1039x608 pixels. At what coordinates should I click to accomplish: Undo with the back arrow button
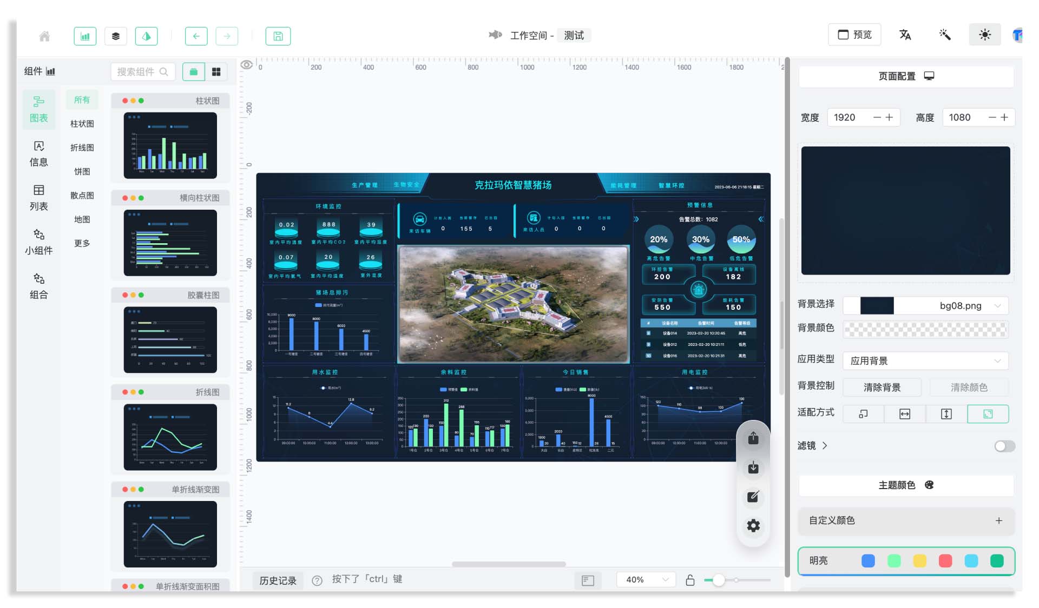pyautogui.click(x=196, y=36)
